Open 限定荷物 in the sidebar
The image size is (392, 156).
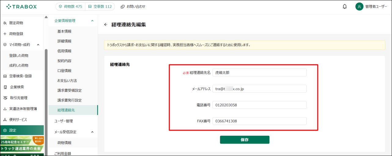point(16,23)
